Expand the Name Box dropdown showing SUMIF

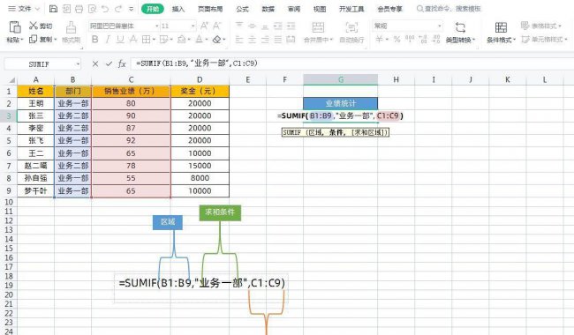point(78,64)
